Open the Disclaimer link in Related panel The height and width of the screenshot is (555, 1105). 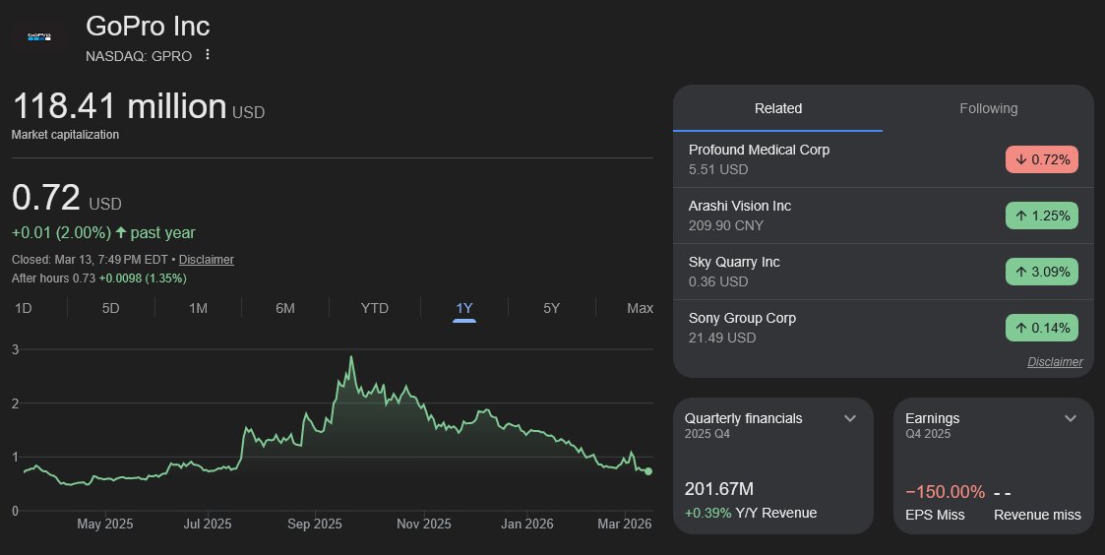(1054, 362)
